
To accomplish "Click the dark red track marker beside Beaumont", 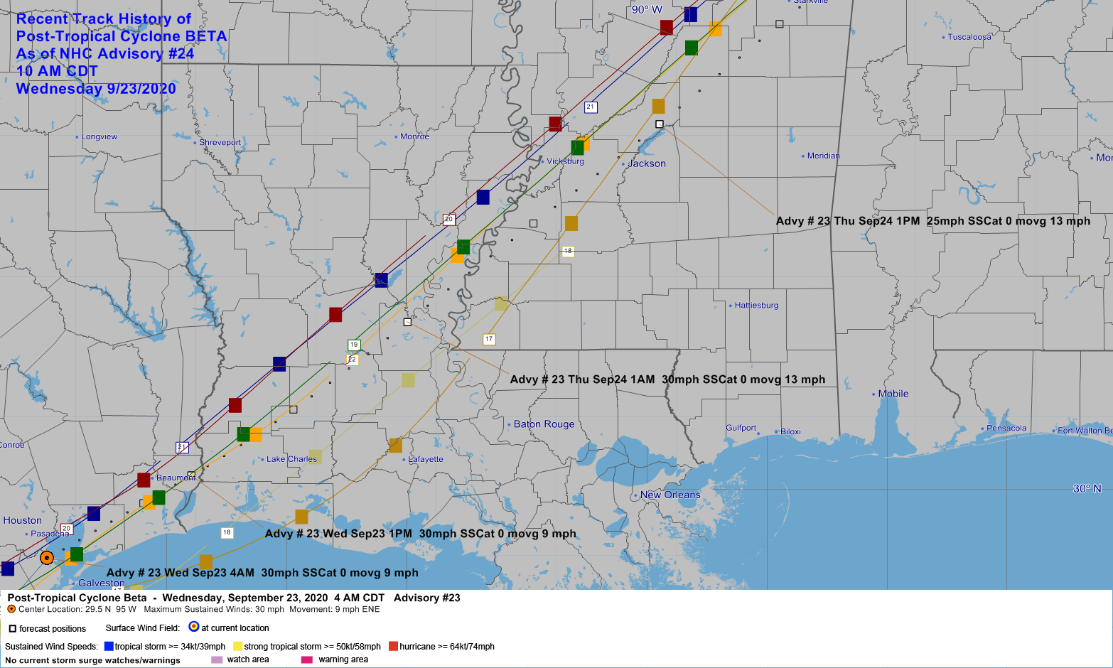I will (x=144, y=480).
